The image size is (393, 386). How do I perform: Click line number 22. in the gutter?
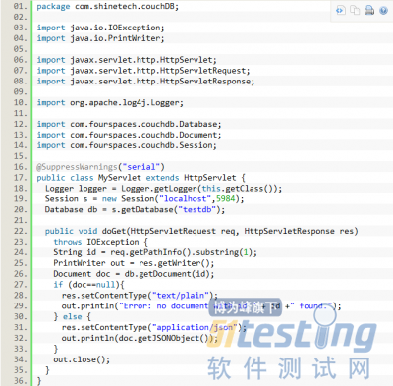click(x=21, y=231)
